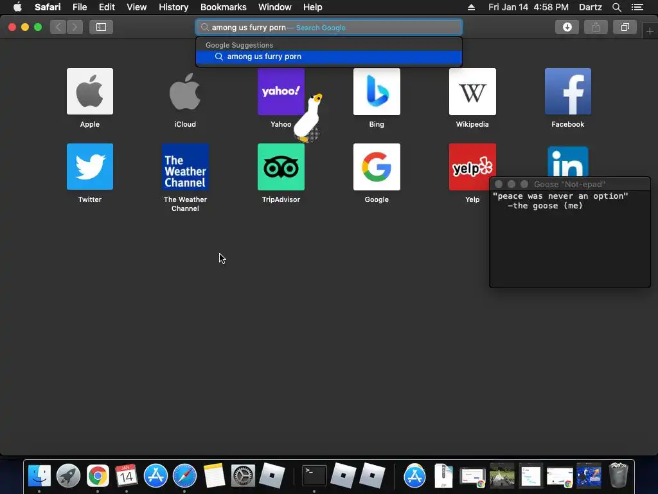The image size is (658, 494).
Task: Show Safari downloads list
Action: point(567,27)
